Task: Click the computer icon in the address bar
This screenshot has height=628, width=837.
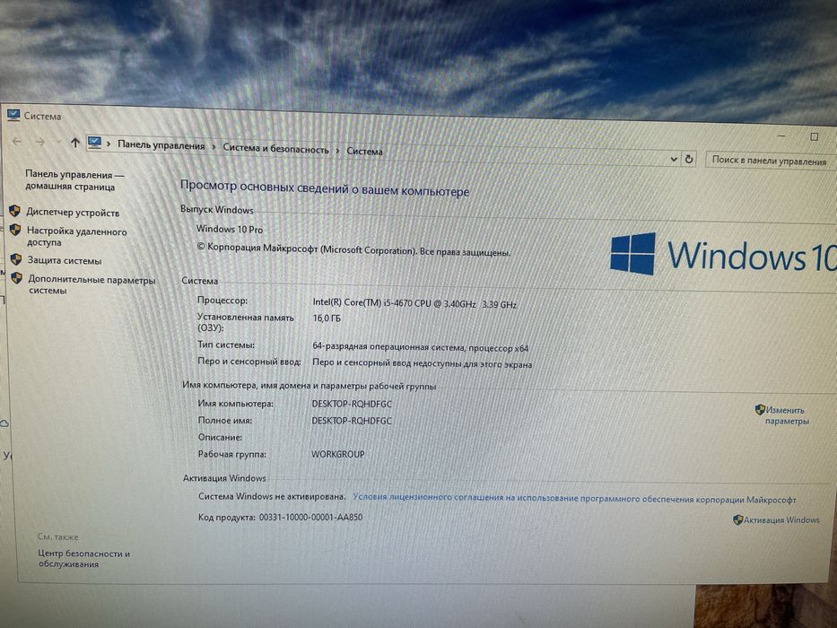Action: pyautogui.click(x=94, y=144)
